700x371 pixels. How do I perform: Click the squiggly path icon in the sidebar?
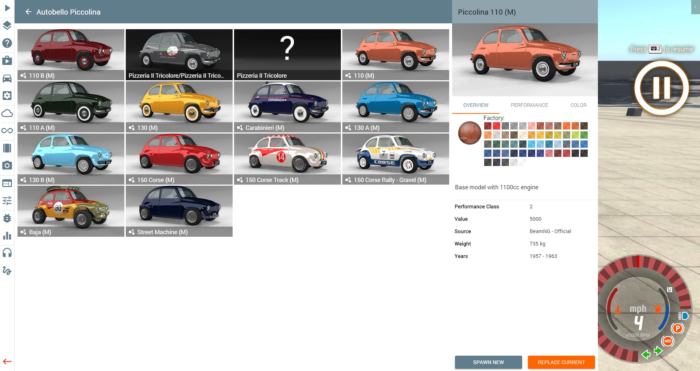point(7,270)
